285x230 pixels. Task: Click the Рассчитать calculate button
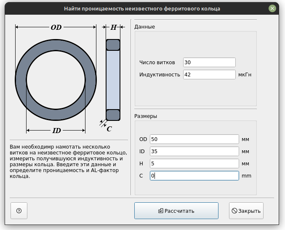click(x=176, y=211)
